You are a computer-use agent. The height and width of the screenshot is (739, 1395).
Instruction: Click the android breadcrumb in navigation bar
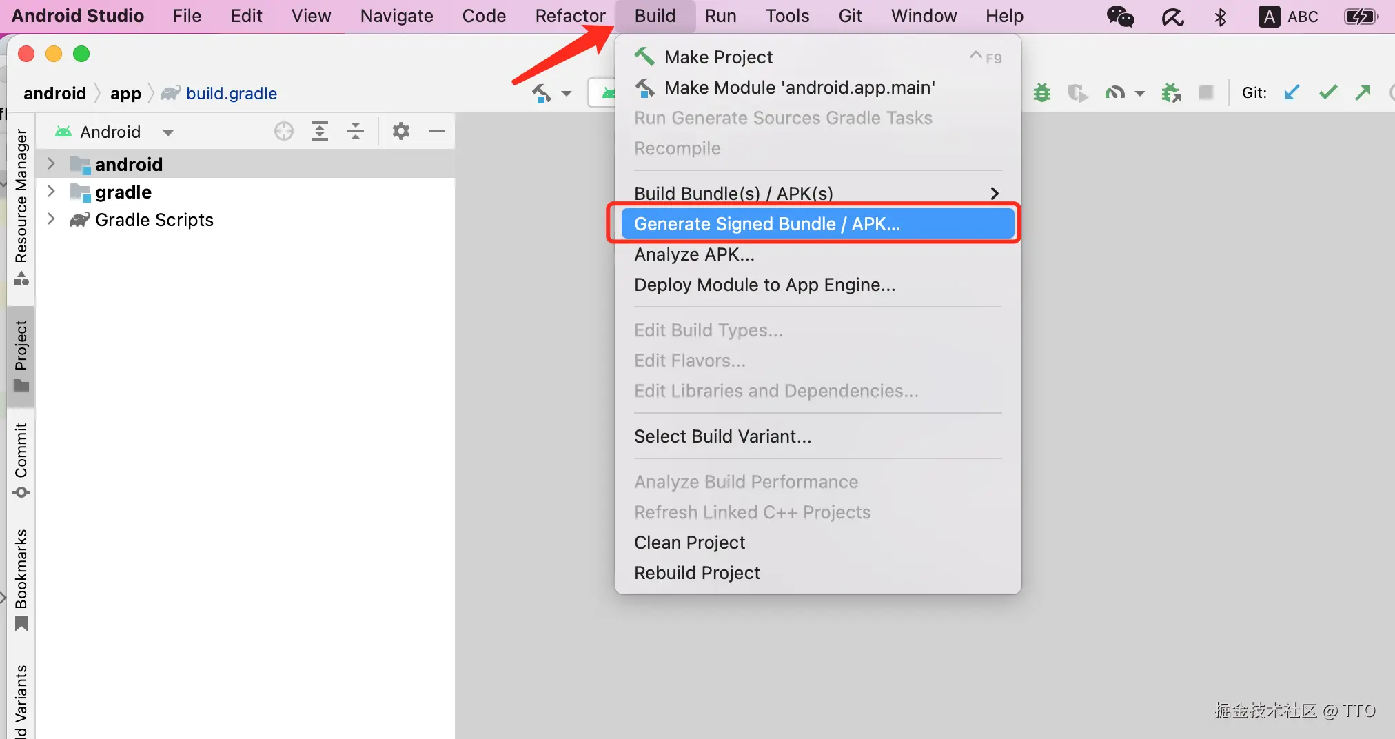coord(54,93)
